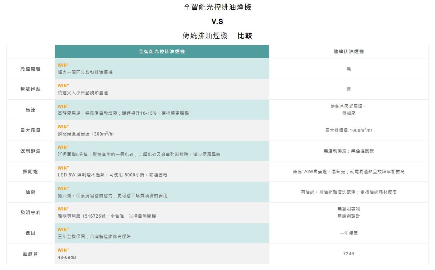Click the 照明燈 row label
435x270 pixels.
(x=31, y=172)
